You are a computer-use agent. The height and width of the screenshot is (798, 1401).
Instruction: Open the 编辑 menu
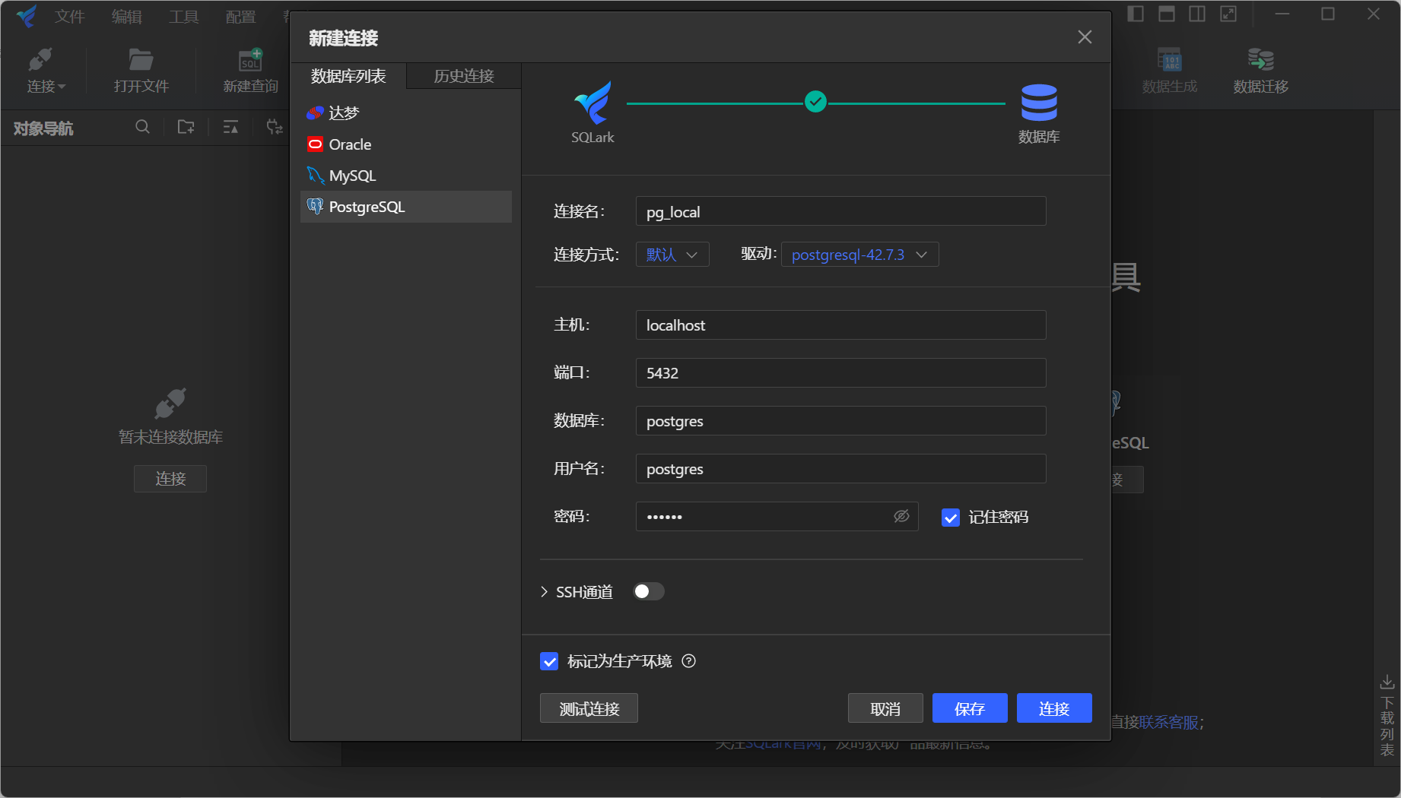(x=126, y=16)
